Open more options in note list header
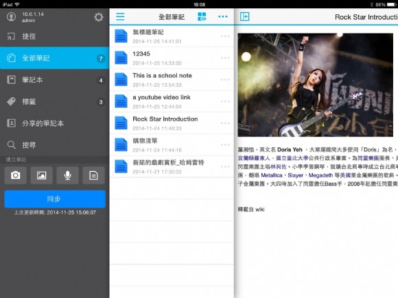Image resolution: width=398 pixels, height=298 pixels. (x=223, y=16)
